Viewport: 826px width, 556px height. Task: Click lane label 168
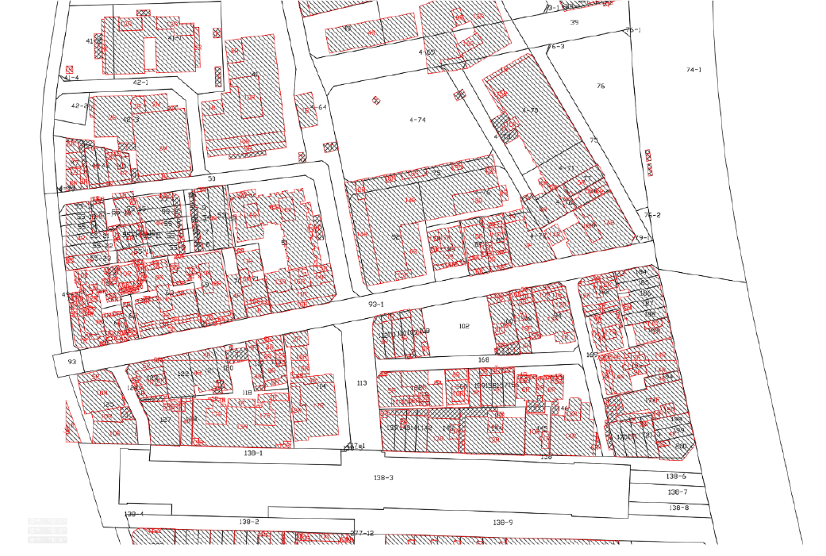(483, 359)
